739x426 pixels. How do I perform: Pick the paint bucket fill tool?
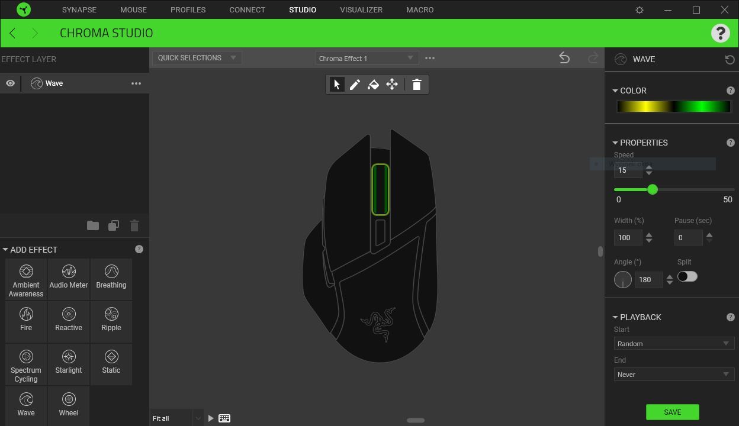point(373,85)
